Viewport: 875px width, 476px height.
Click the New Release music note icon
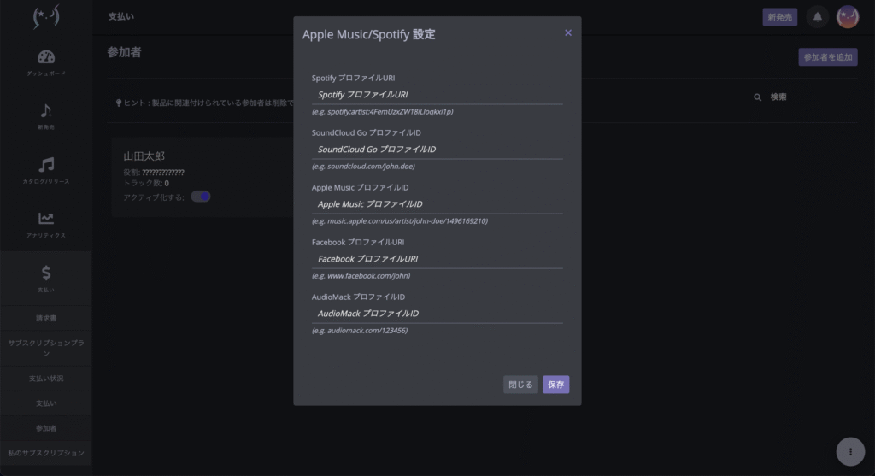pyautogui.click(x=46, y=111)
